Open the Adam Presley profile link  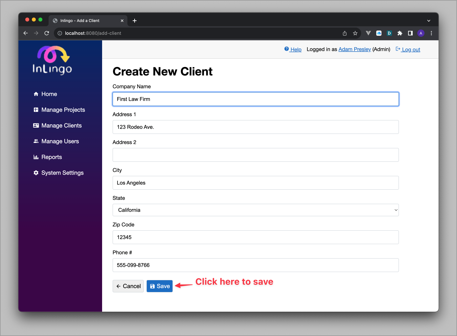tap(355, 49)
